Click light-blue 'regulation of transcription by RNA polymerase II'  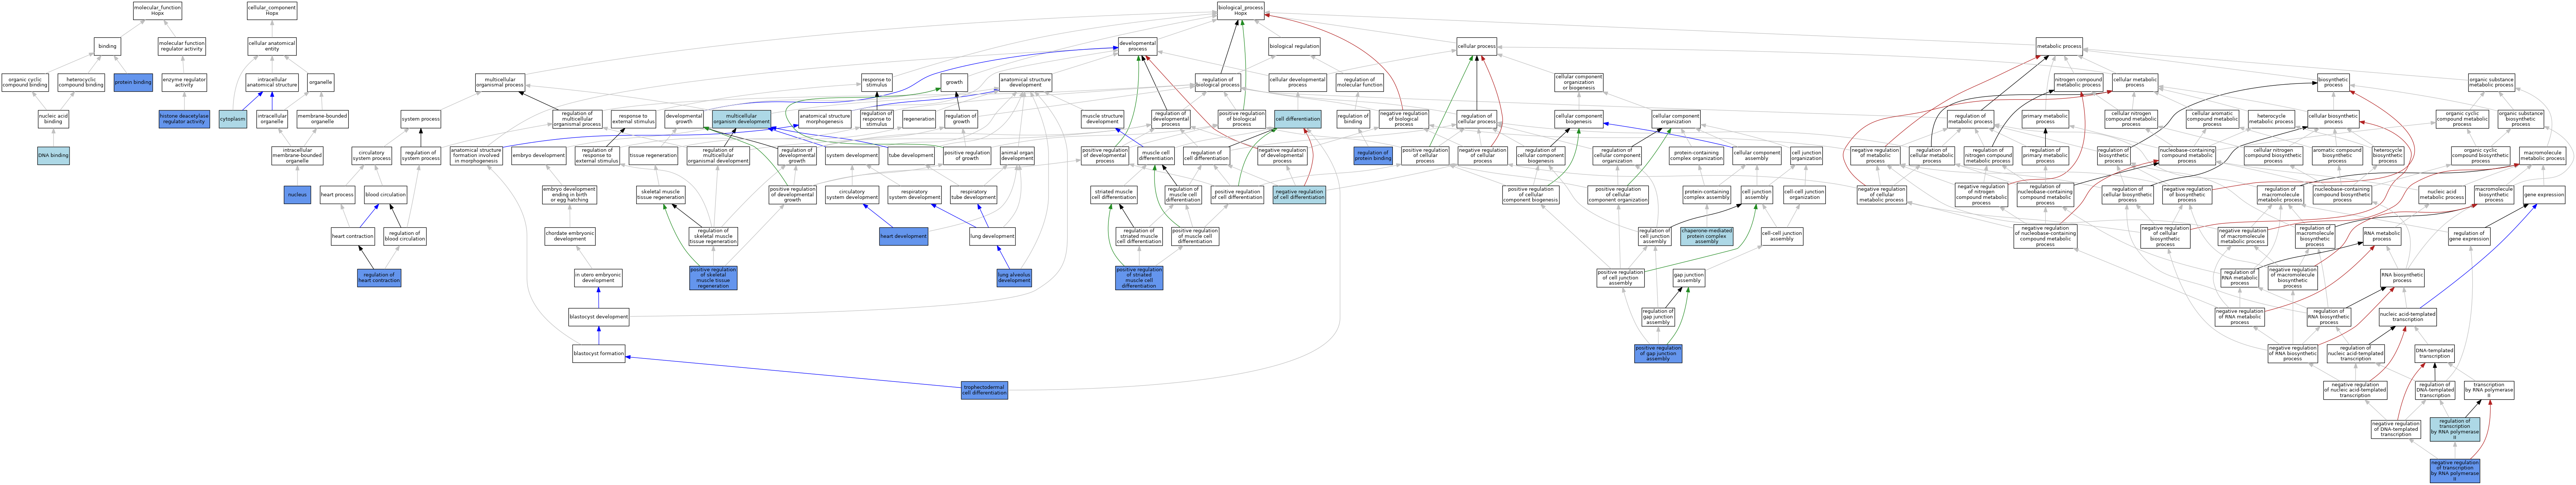click(x=2454, y=428)
